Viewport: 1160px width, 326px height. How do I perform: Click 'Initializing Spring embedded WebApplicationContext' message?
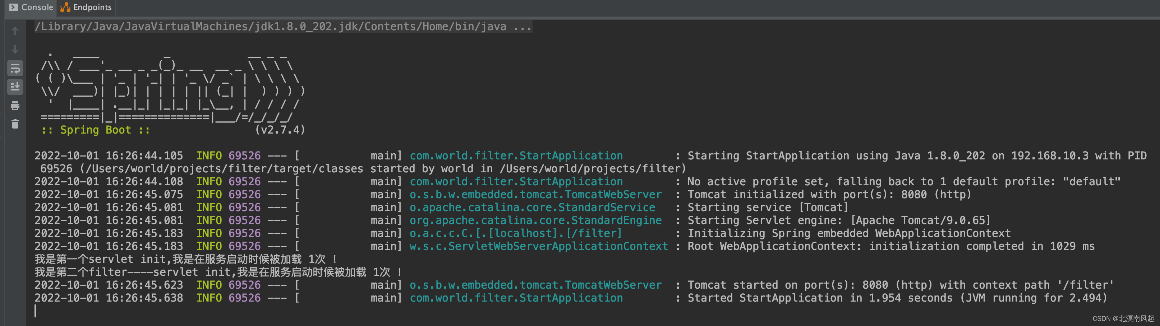(x=849, y=233)
